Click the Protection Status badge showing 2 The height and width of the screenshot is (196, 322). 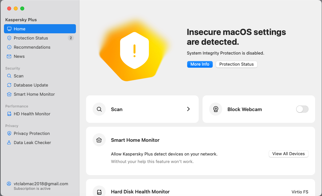pos(71,38)
